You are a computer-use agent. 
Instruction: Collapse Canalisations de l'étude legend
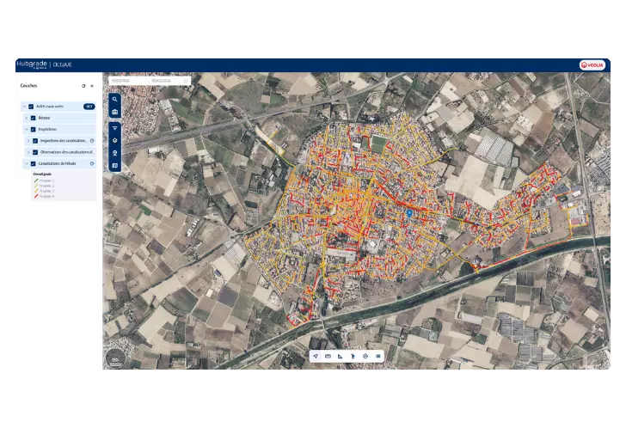pyautogui.click(x=27, y=163)
